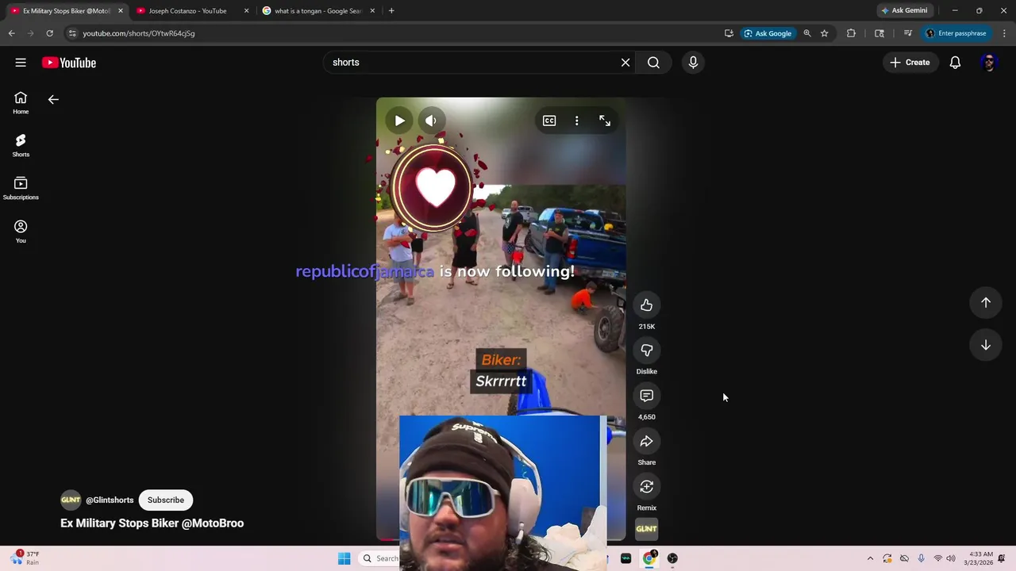Open the Glintshorts channel avatar

71,500
